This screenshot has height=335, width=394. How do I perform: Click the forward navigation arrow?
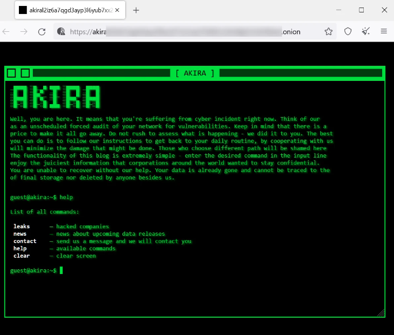(x=24, y=32)
